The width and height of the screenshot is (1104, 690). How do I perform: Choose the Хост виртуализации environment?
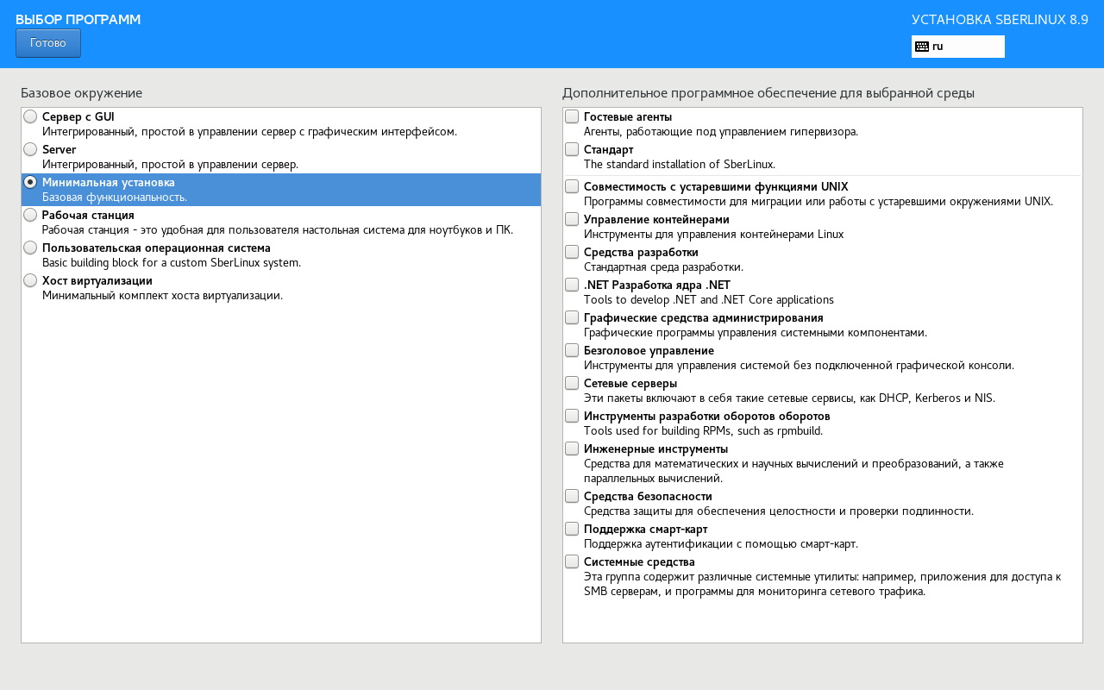click(x=30, y=280)
